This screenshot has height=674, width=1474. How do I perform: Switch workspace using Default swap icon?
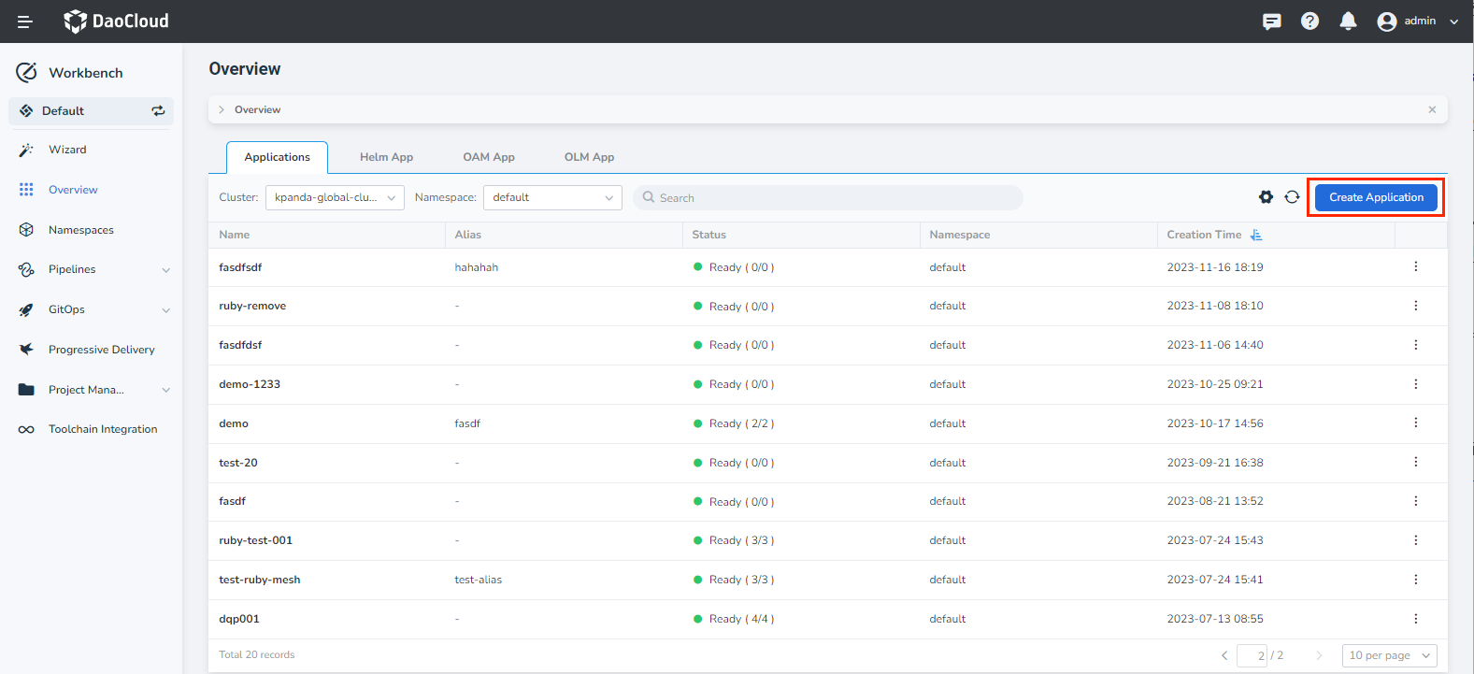click(158, 111)
